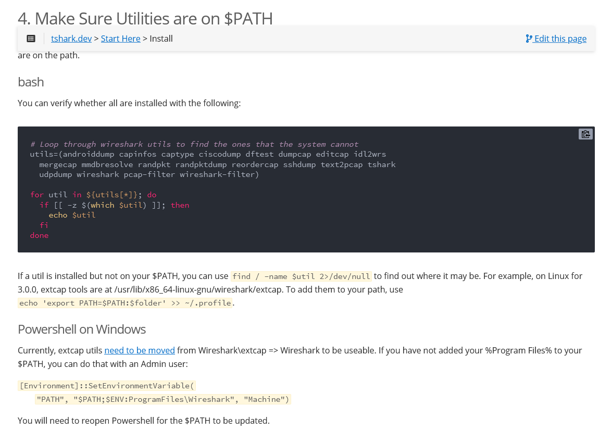This screenshot has height=431, width=599.
Task: Click the code line 'utils=(androiddump capinfos...'
Action: point(208,154)
